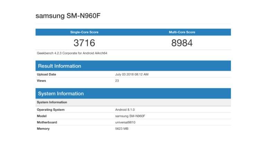Click the 'samsung SM-N960F' model value
Image resolution: width=267 pixels, height=150 pixels.
pyautogui.click(x=130, y=116)
